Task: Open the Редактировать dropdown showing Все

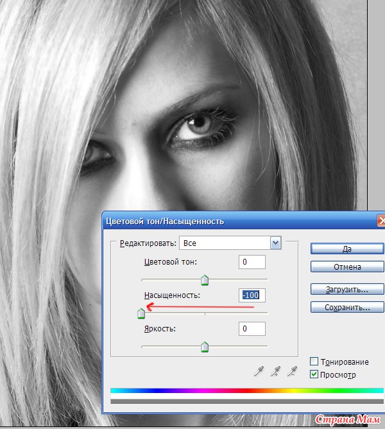Action: click(x=230, y=243)
